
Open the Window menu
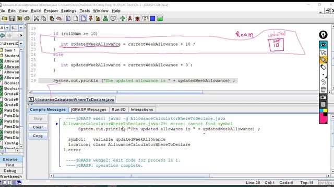(x=101, y=11)
